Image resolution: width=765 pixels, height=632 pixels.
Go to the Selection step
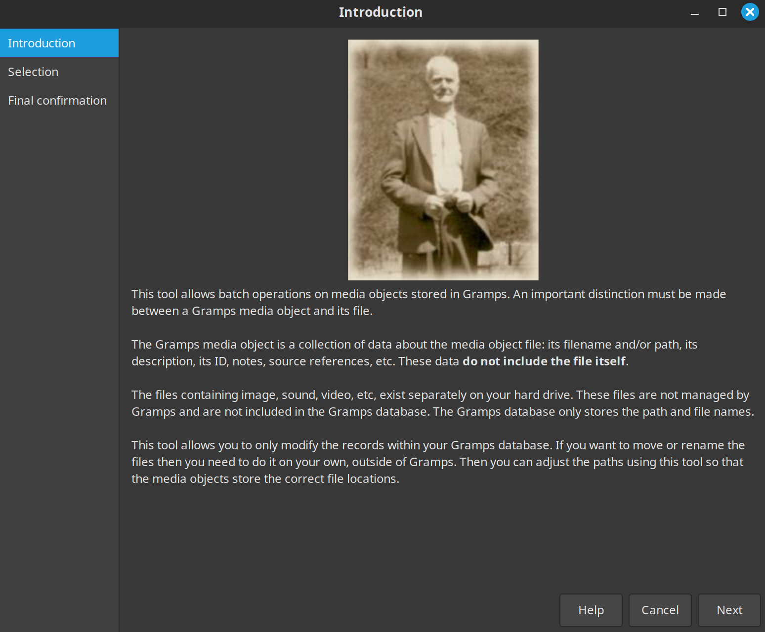pyautogui.click(x=59, y=72)
